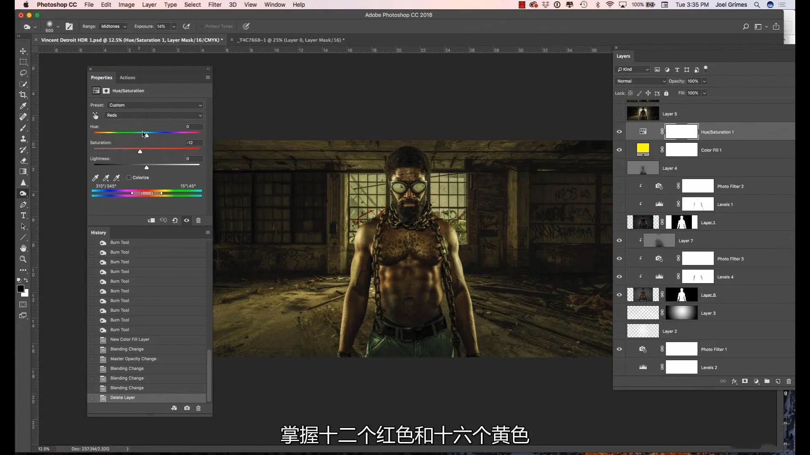This screenshot has height=455, width=810.
Task: Switch to the Actions tab
Action: tap(127, 78)
